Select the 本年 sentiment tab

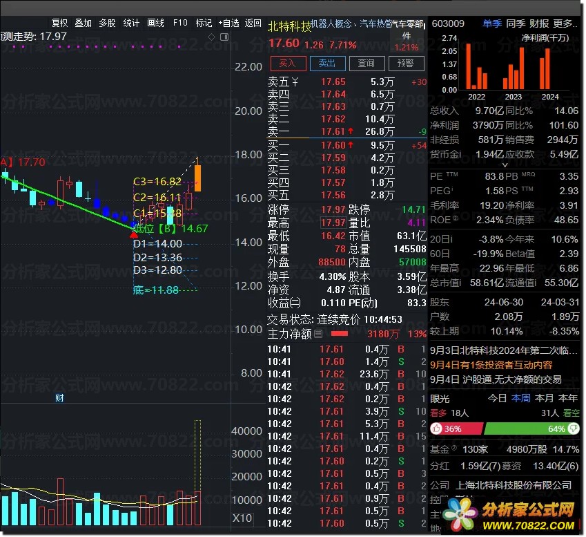[568, 398]
